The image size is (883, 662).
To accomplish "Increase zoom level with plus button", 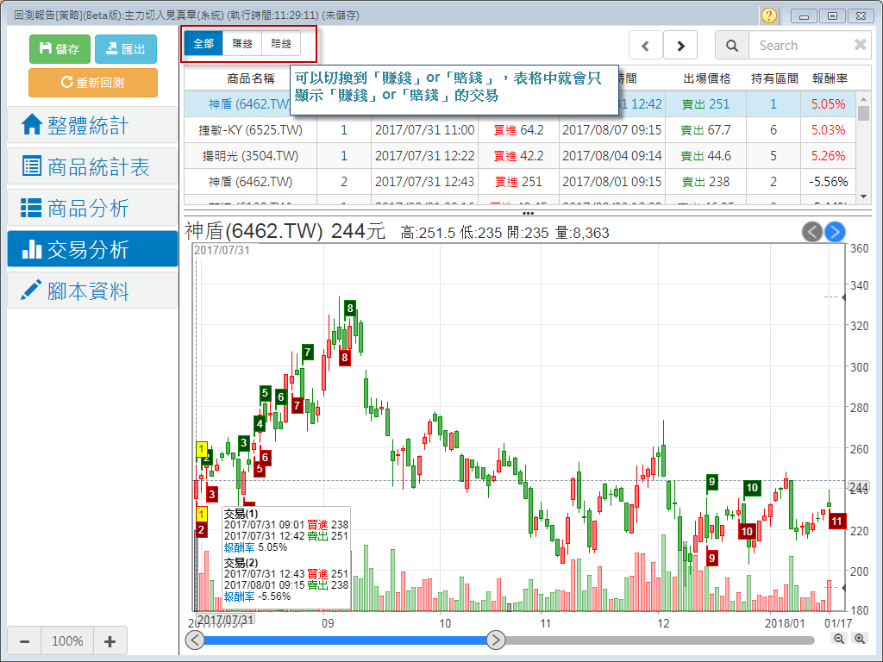I will pyautogui.click(x=110, y=641).
